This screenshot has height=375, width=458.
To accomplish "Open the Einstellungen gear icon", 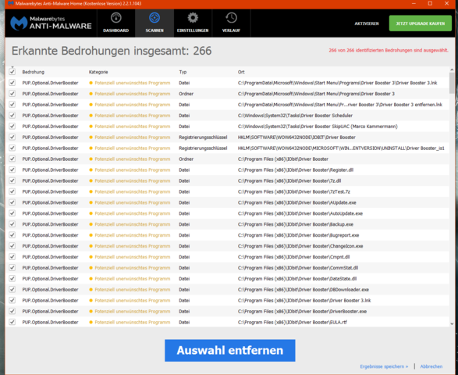I will click(x=193, y=18).
